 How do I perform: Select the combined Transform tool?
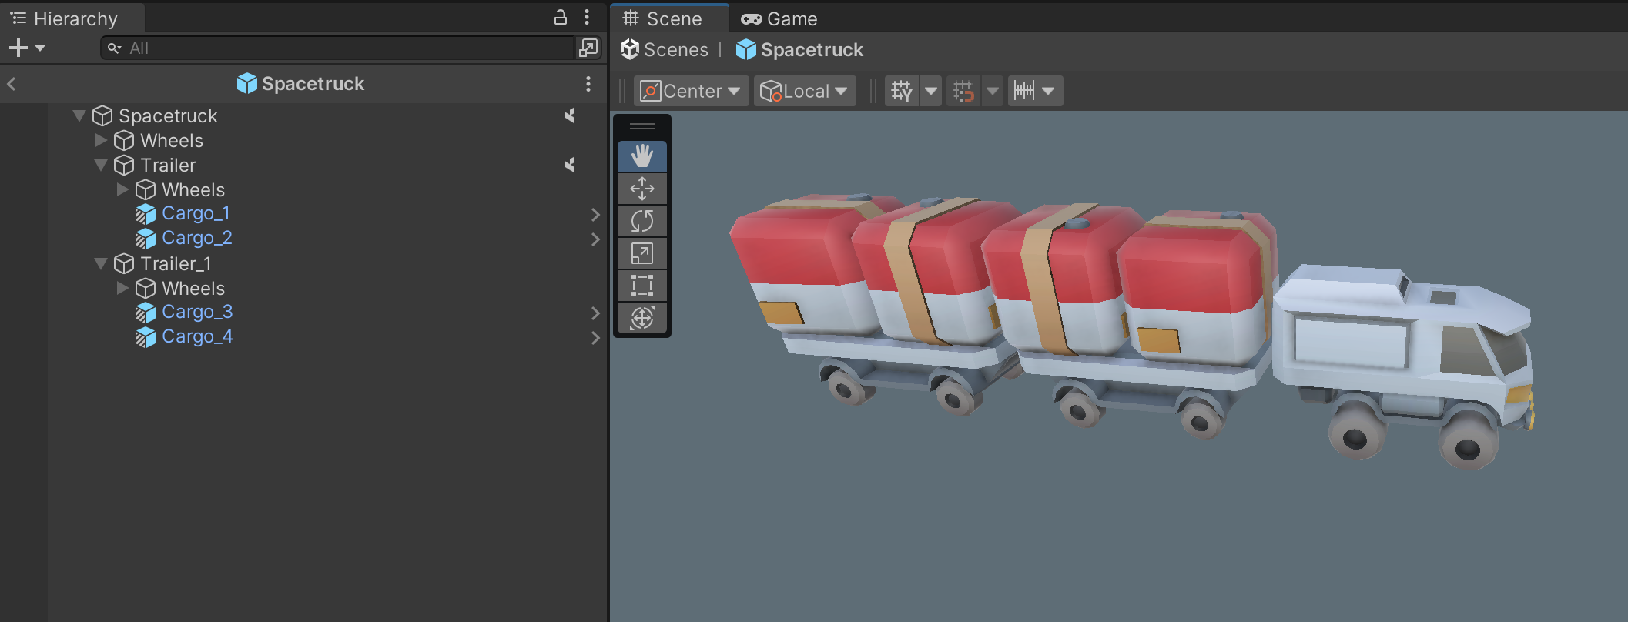point(641,318)
